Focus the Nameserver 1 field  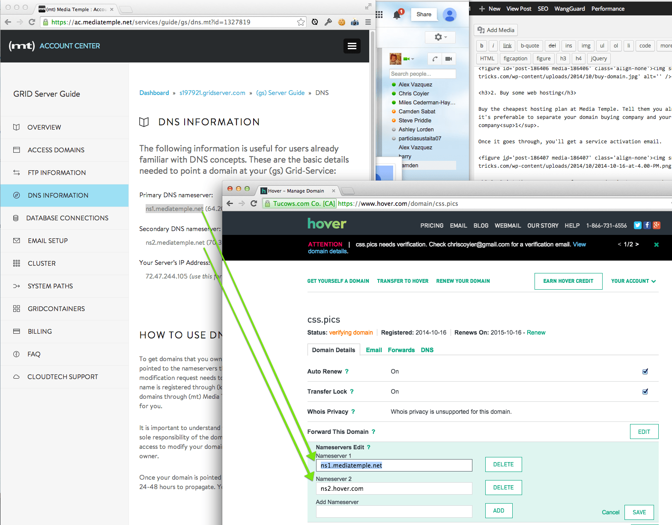[394, 465]
